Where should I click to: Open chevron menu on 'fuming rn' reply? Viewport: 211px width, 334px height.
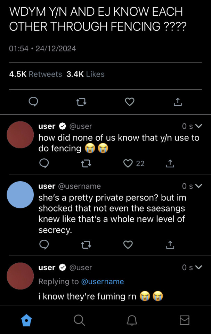198,267
